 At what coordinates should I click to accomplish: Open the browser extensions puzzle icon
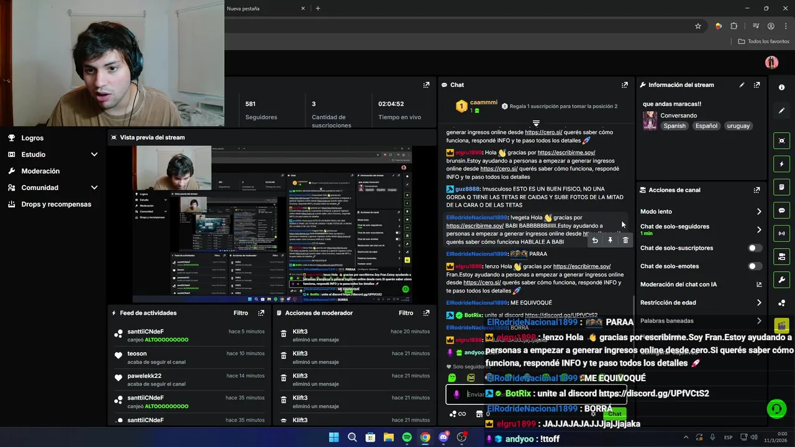[734, 26]
